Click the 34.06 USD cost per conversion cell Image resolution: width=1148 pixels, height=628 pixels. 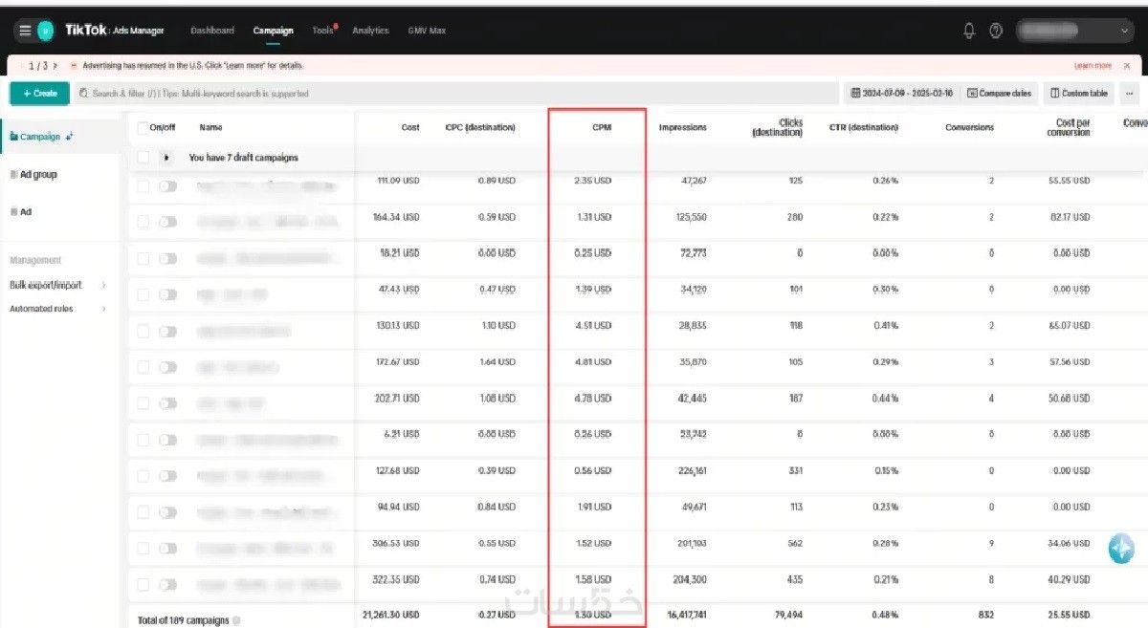[x=1070, y=543]
